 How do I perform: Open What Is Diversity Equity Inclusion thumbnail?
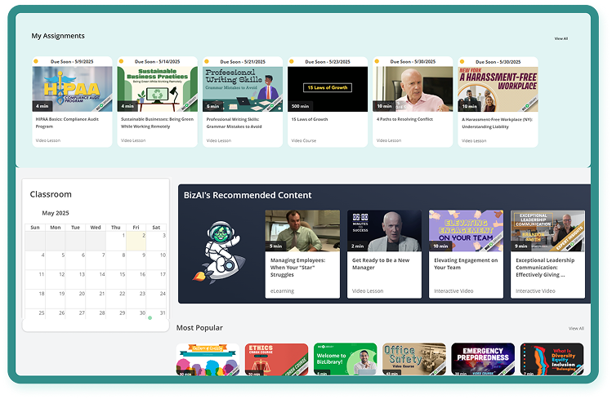point(552,359)
